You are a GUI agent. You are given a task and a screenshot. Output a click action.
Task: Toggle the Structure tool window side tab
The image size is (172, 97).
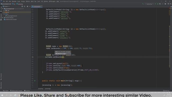(x=1, y=77)
